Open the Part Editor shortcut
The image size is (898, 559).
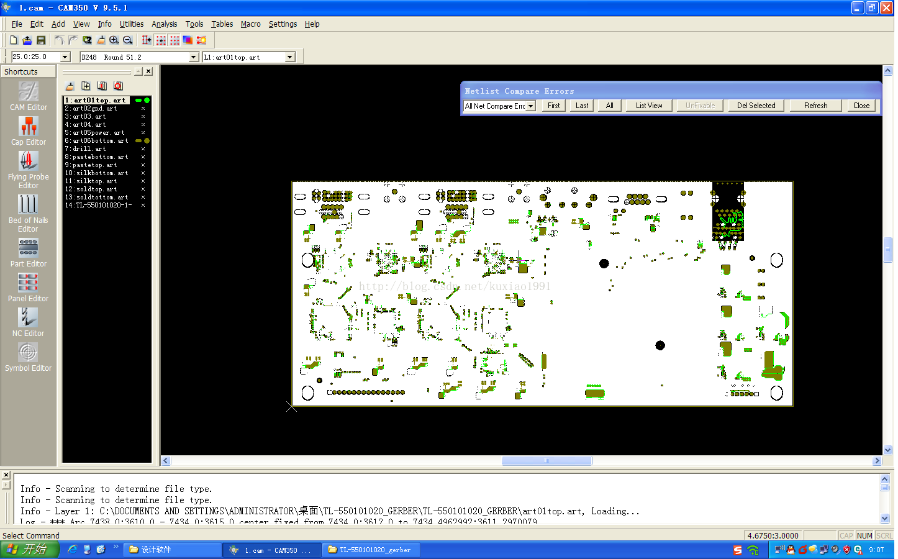(x=28, y=253)
